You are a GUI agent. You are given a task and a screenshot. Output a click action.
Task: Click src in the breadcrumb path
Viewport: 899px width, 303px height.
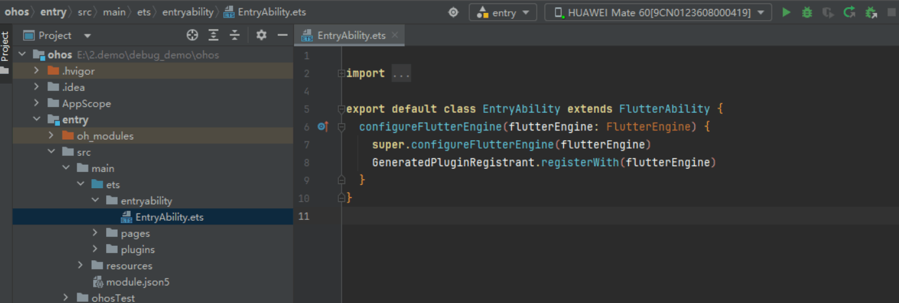pos(85,12)
